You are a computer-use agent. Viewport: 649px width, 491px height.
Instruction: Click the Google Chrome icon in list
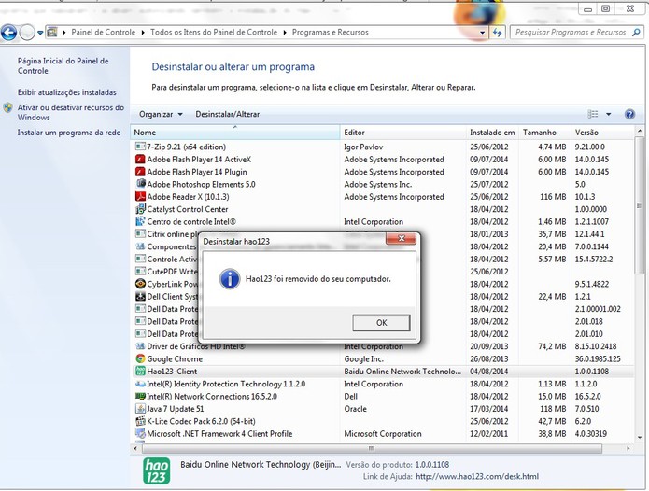tap(140, 358)
